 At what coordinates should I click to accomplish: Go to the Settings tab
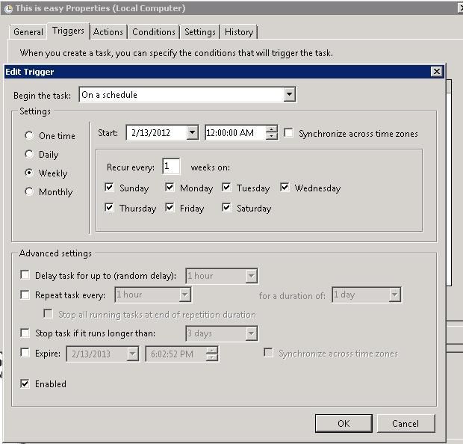[200, 32]
